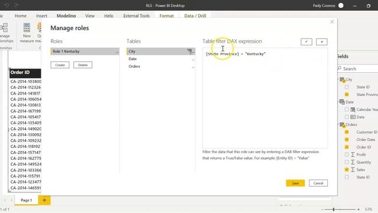Uncheck the Sales field checkbox
Screen dimensions: 378x213
(x=347, y=170)
